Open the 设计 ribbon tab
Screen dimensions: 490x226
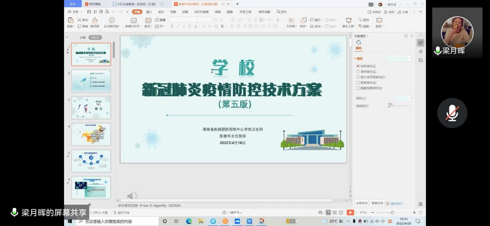coord(161,12)
